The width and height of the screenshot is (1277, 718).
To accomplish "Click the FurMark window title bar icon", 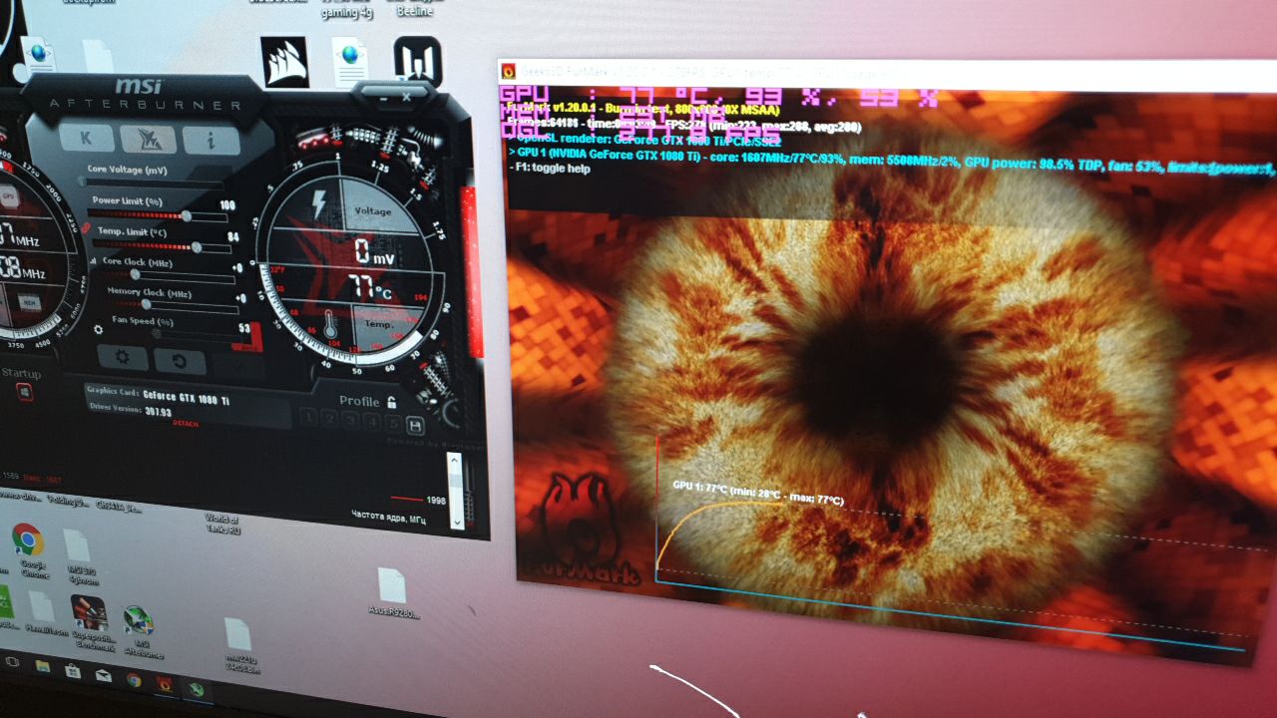I will [x=509, y=71].
